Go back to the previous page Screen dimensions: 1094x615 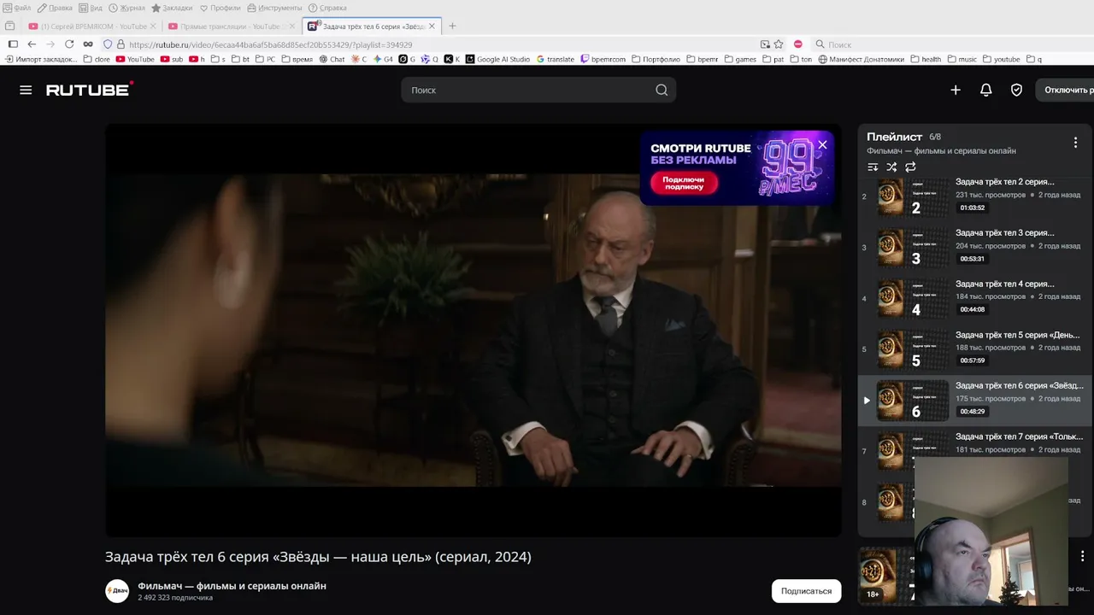tap(32, 44)
